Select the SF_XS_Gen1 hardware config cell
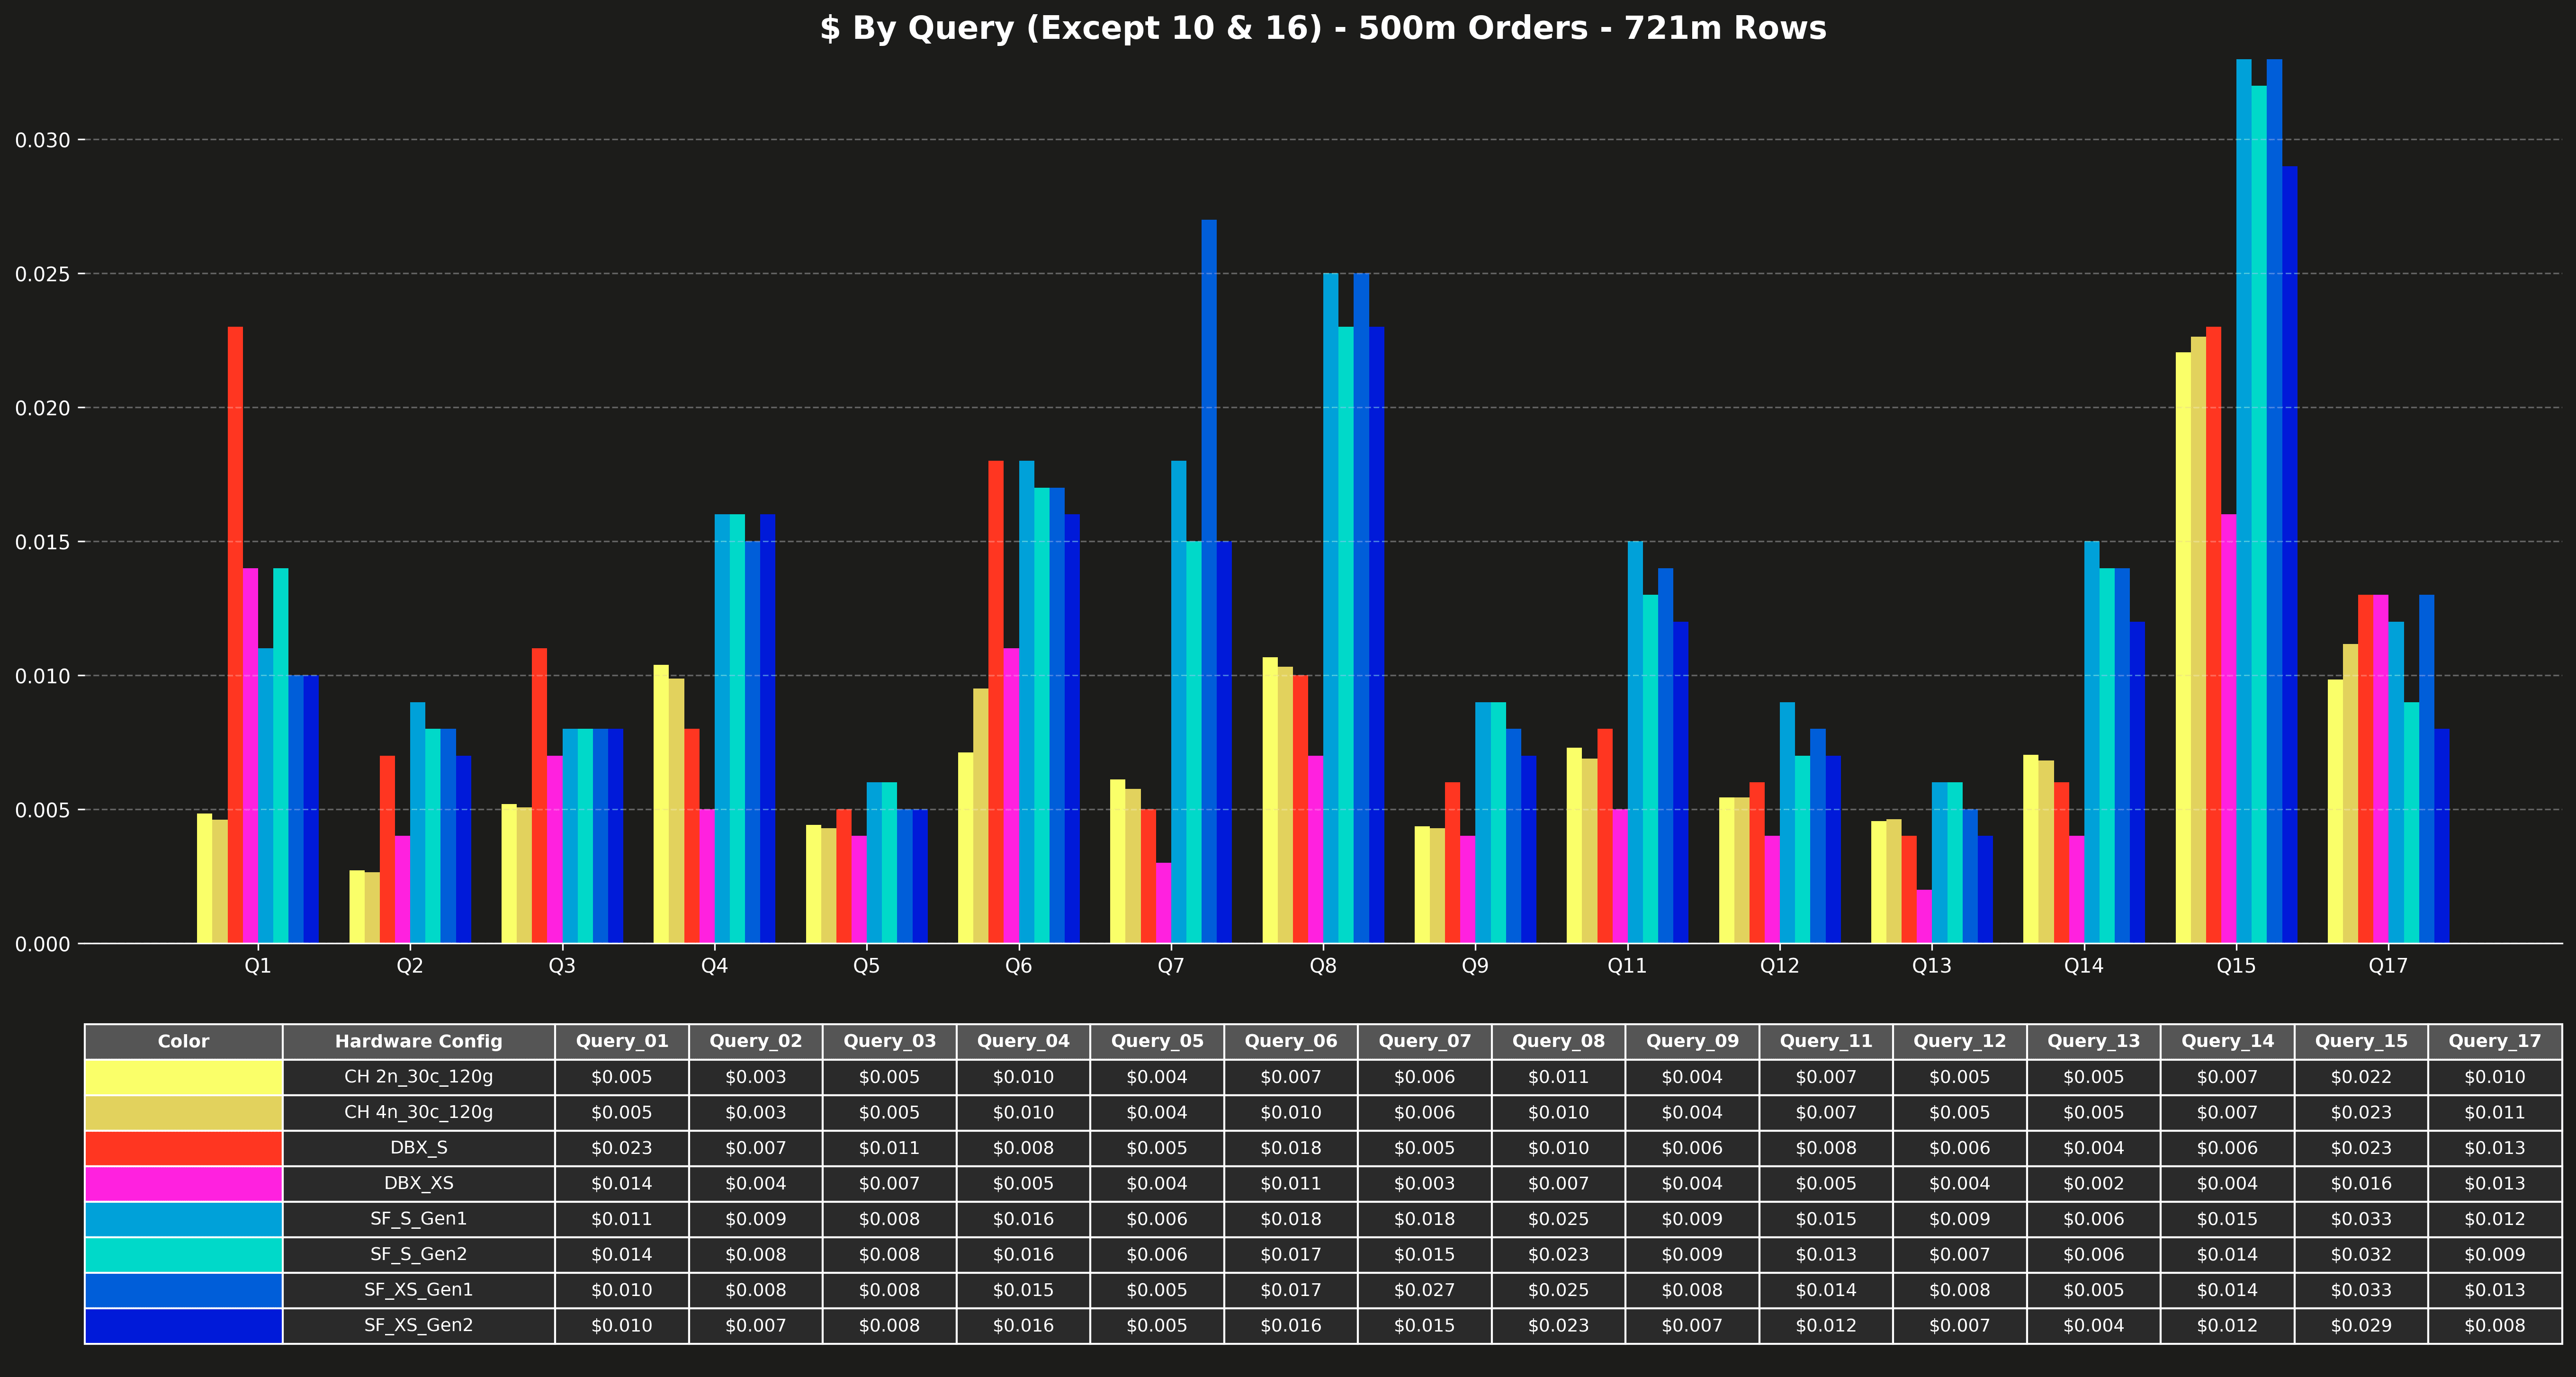 coord(418,1290)
